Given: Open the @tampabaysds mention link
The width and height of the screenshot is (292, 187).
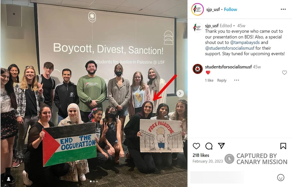Looking at the screenshot, I should [245, 42].
